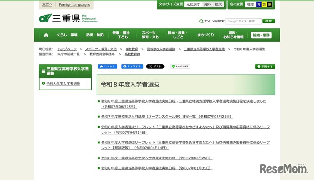Toggle the sidebar menu hamburger icon
The image size is (314, 180).
tap(43, 71)
